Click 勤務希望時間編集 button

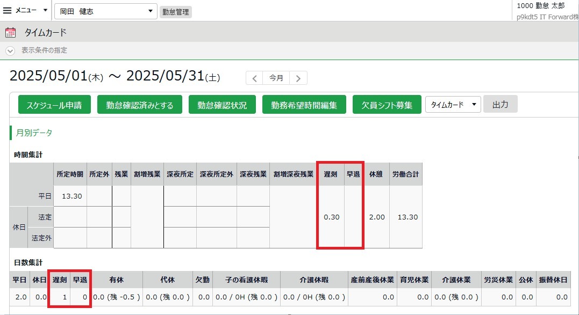click(x=304, y=105)
